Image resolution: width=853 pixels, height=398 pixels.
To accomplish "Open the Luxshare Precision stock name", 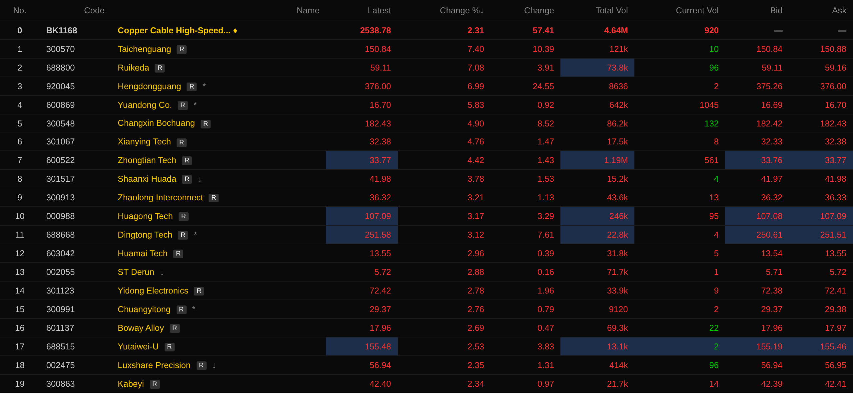I will (x=154, y=365).
